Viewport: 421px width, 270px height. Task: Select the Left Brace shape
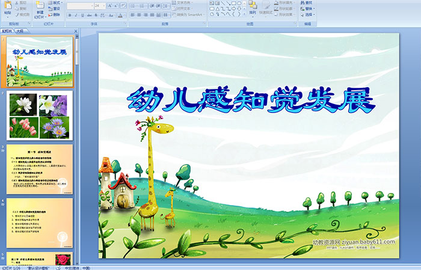(233, 14)
